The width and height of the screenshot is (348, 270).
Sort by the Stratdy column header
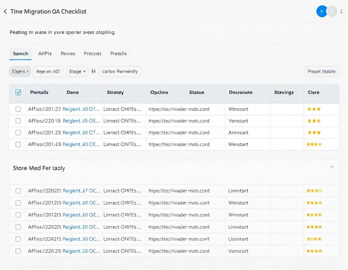115,92
